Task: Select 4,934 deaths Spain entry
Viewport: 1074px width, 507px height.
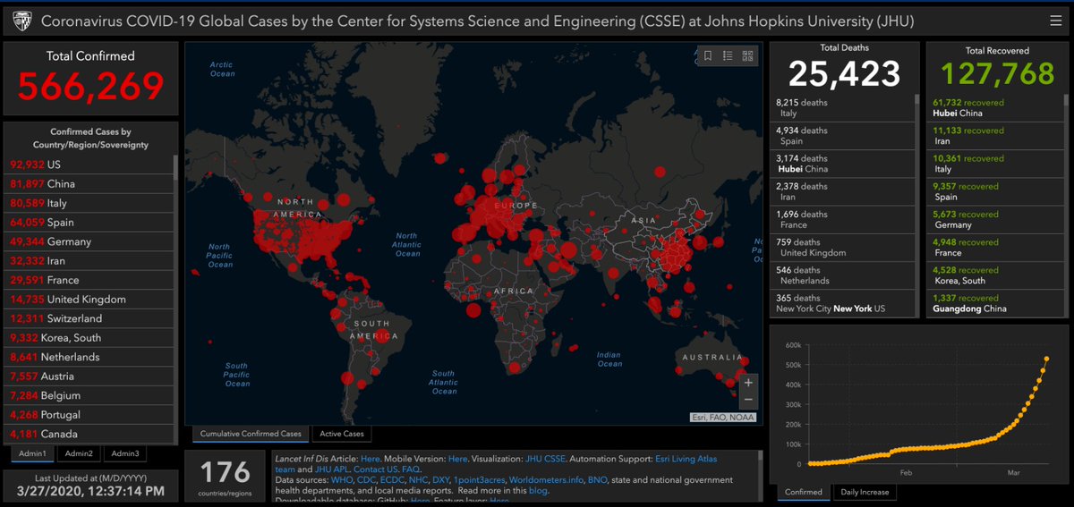Action: tap(841, 136)
